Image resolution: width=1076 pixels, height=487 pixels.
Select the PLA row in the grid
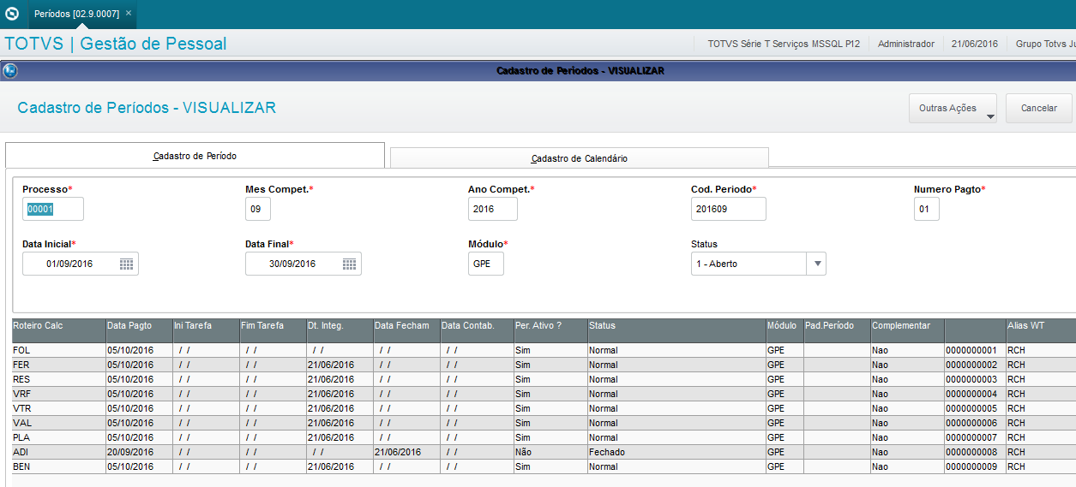coord(544,437)
